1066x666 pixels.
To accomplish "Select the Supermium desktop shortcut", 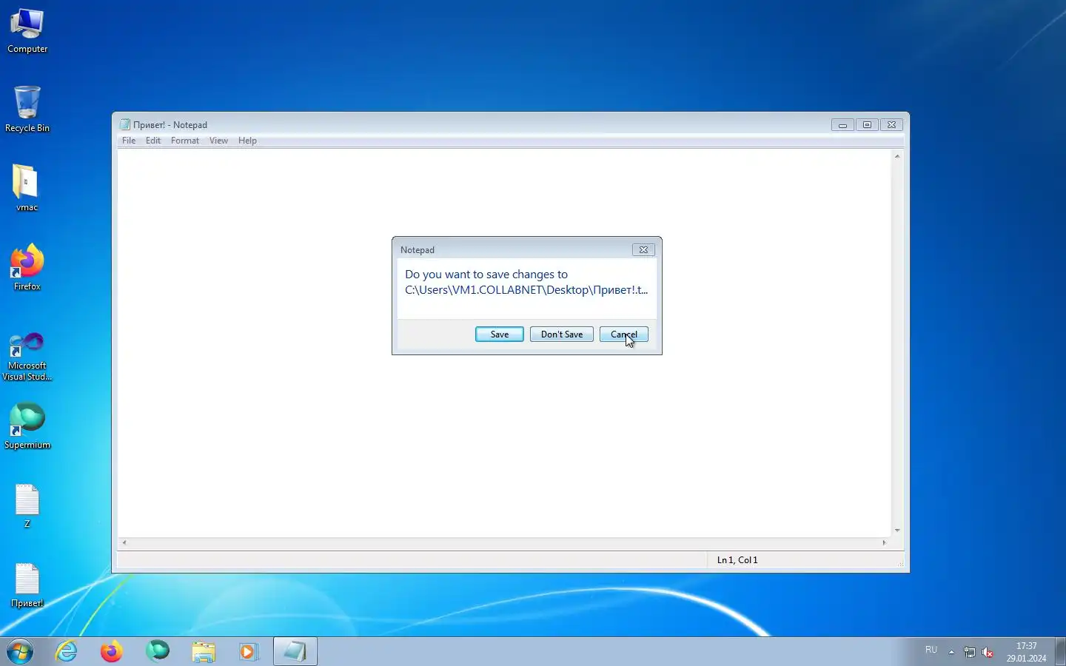I will pos(27,426).
